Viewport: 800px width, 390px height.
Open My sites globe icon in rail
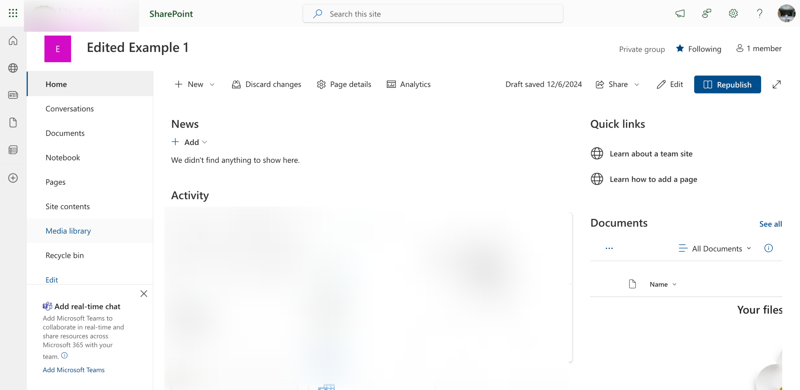(x=13, y=68)
